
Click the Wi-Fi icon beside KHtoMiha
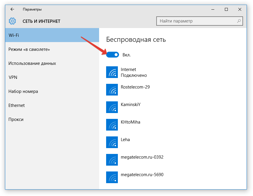112,125
